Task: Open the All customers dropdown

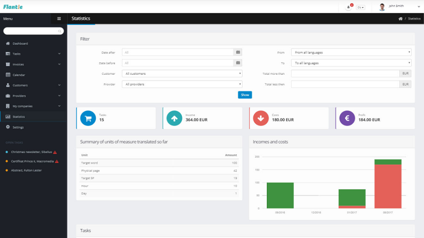Action: (182, 73)
